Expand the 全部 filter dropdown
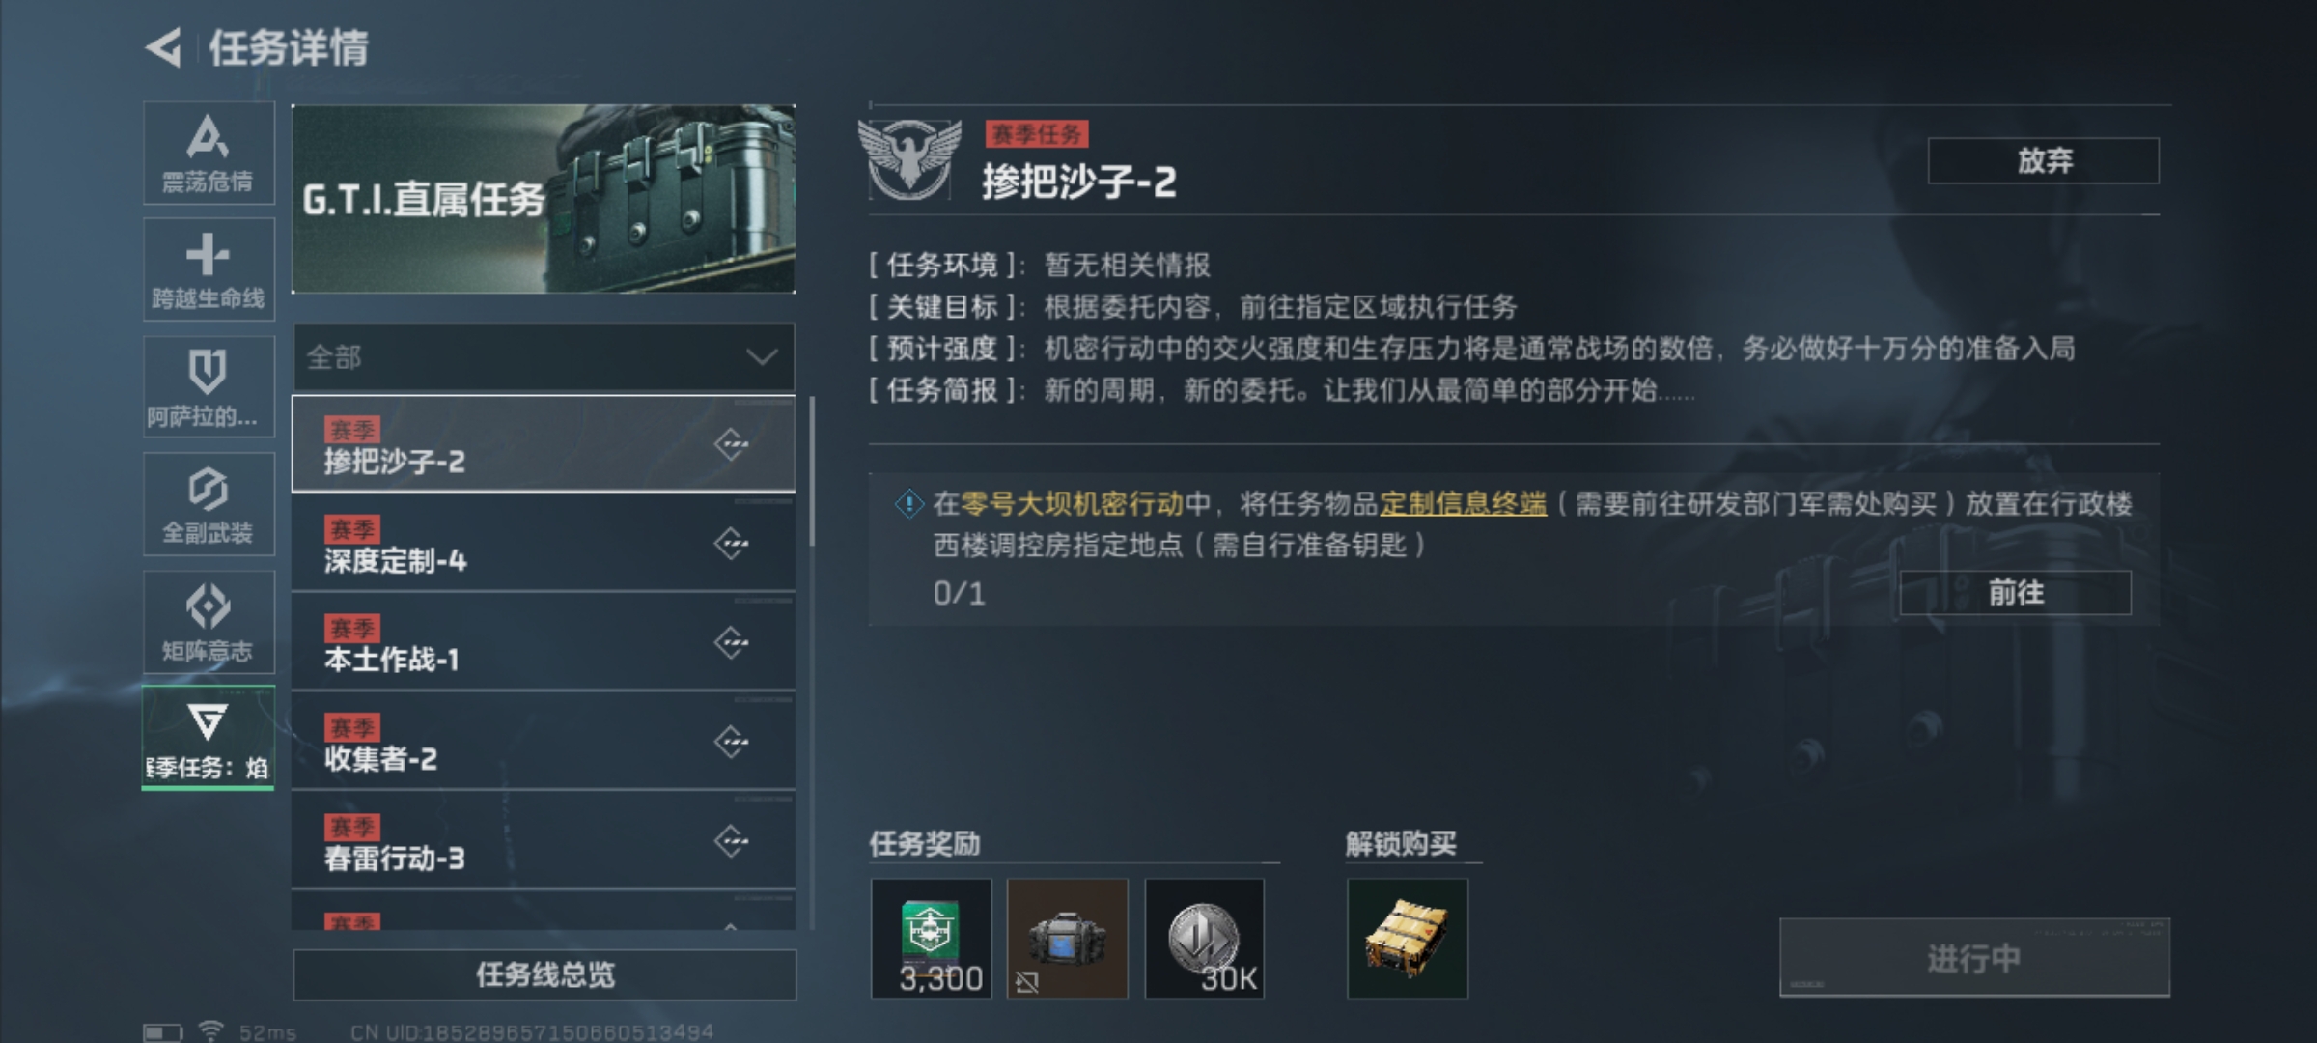 (544, 357)
